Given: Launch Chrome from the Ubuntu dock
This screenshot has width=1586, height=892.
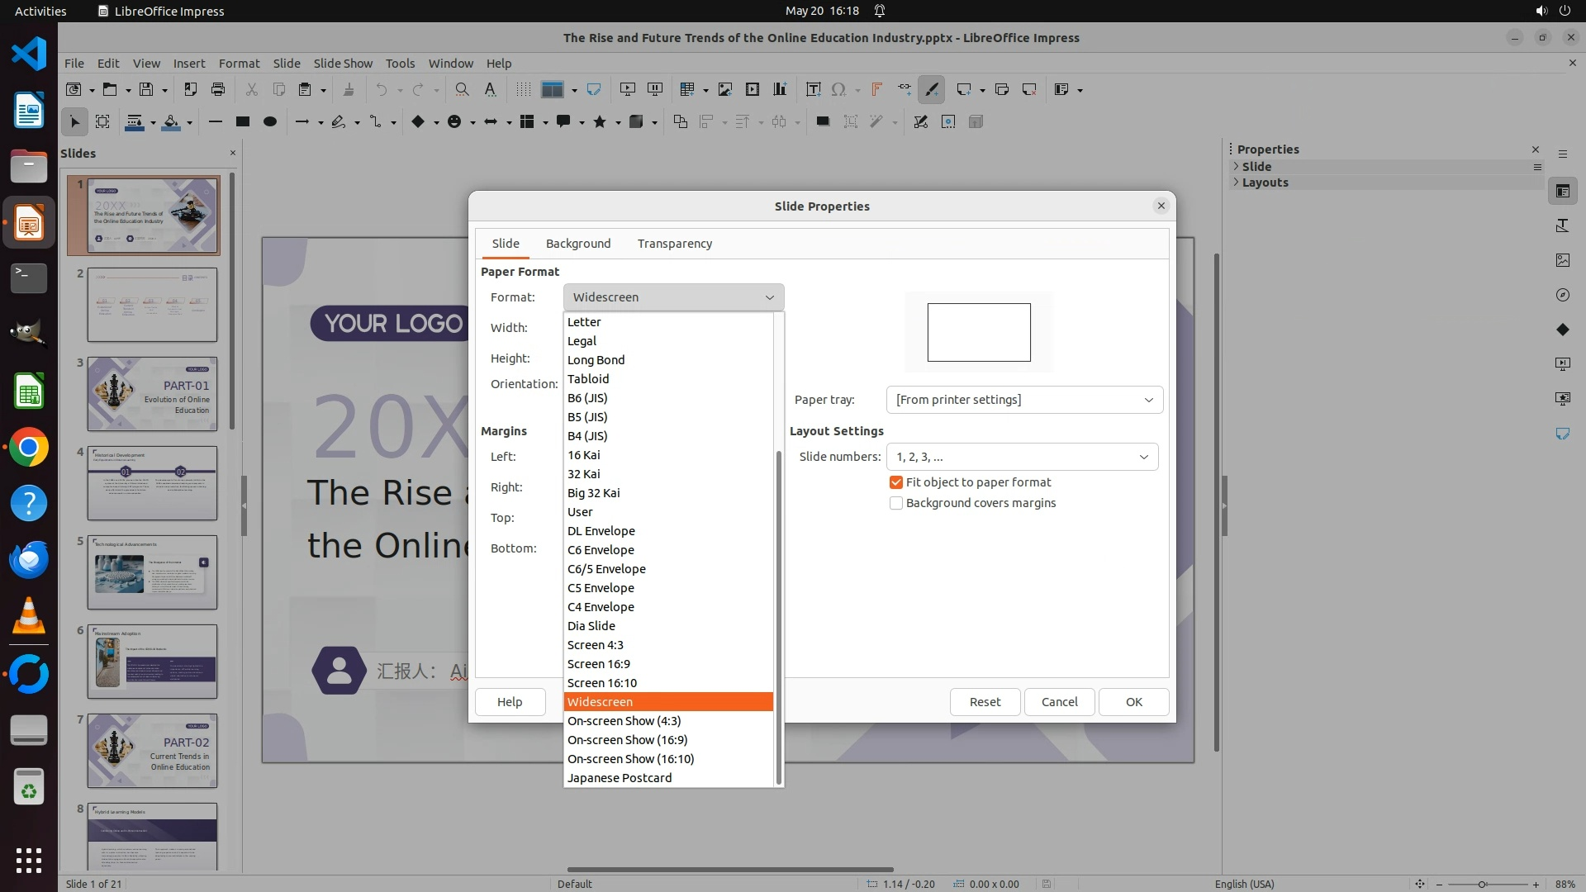Looking at the screenshot, I should (29, 448).
